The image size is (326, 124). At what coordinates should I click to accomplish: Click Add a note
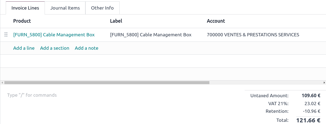click(x=86, y=48)
